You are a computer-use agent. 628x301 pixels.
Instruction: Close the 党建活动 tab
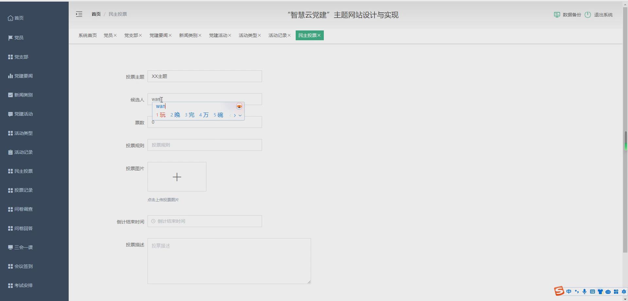point(230,35)
